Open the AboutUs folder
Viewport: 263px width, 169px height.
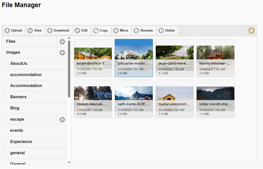click(19, 64)
